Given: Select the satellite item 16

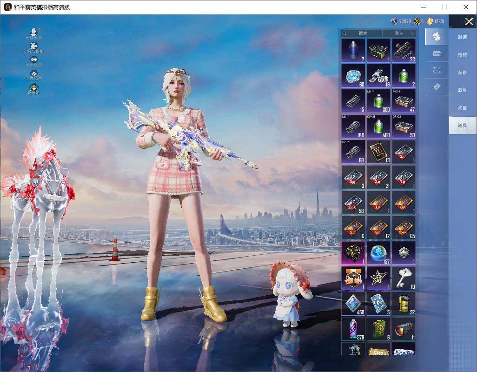Looking at the screenshot, I should coord(378,76).
